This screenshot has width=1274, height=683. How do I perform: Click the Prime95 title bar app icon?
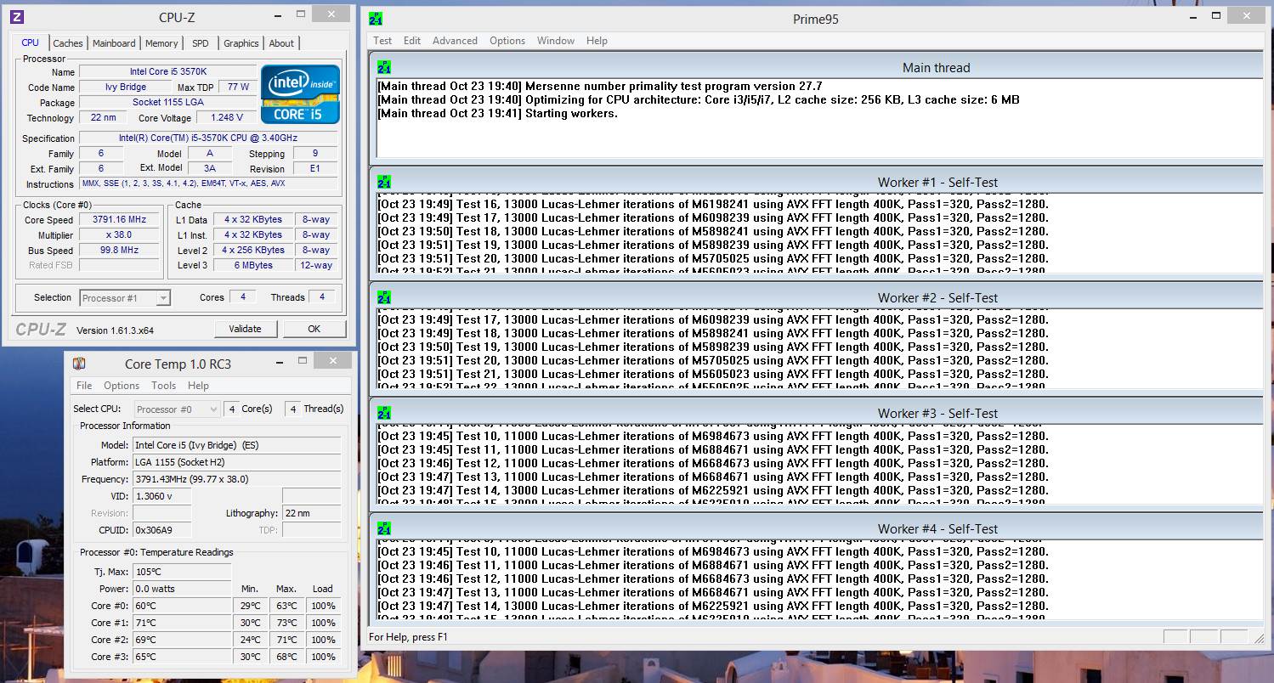coord(376,19)
